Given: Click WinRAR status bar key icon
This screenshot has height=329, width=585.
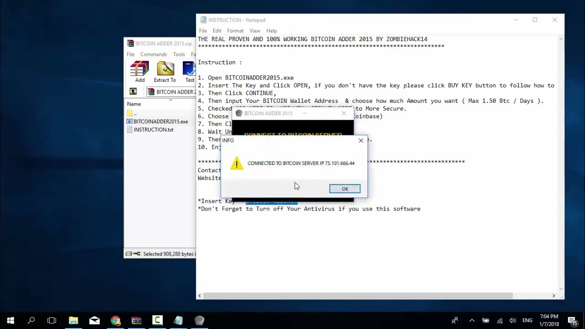Looking at the screenshot, I should tap(137, 254).
